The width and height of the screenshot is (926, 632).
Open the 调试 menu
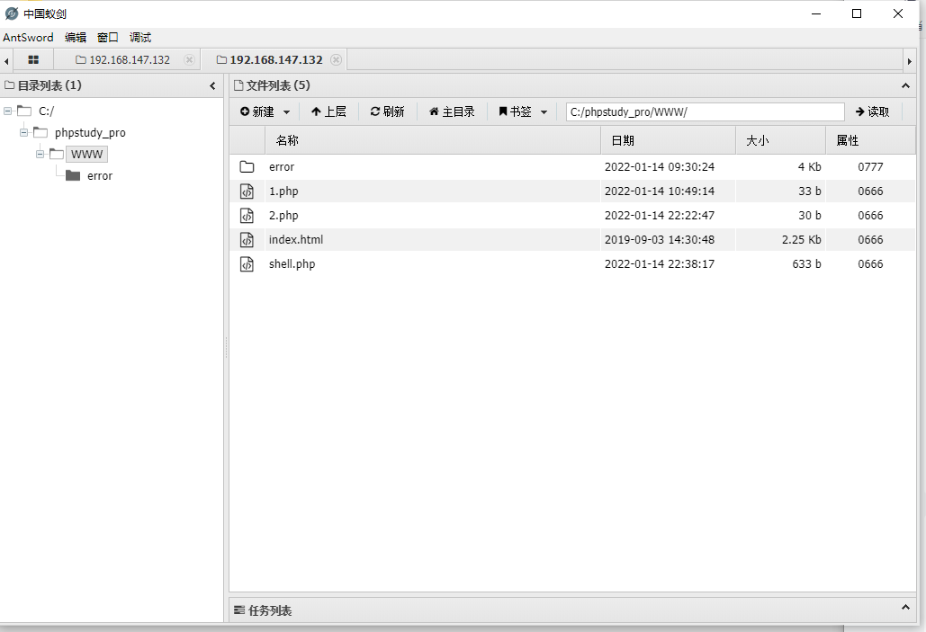(x=140, y=37)
